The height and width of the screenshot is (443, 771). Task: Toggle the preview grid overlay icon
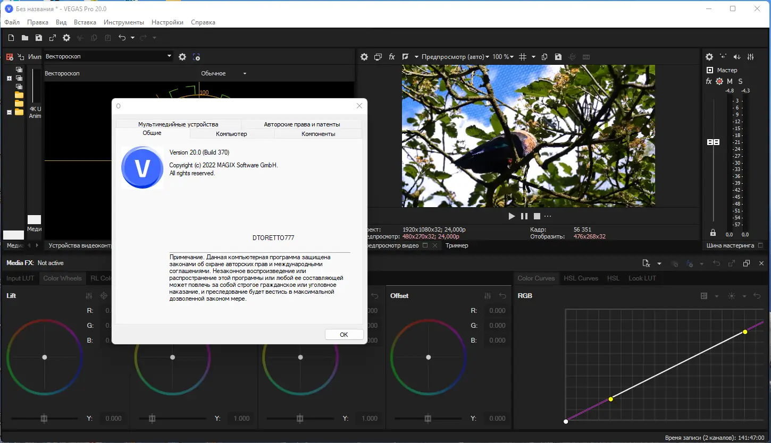523,57
